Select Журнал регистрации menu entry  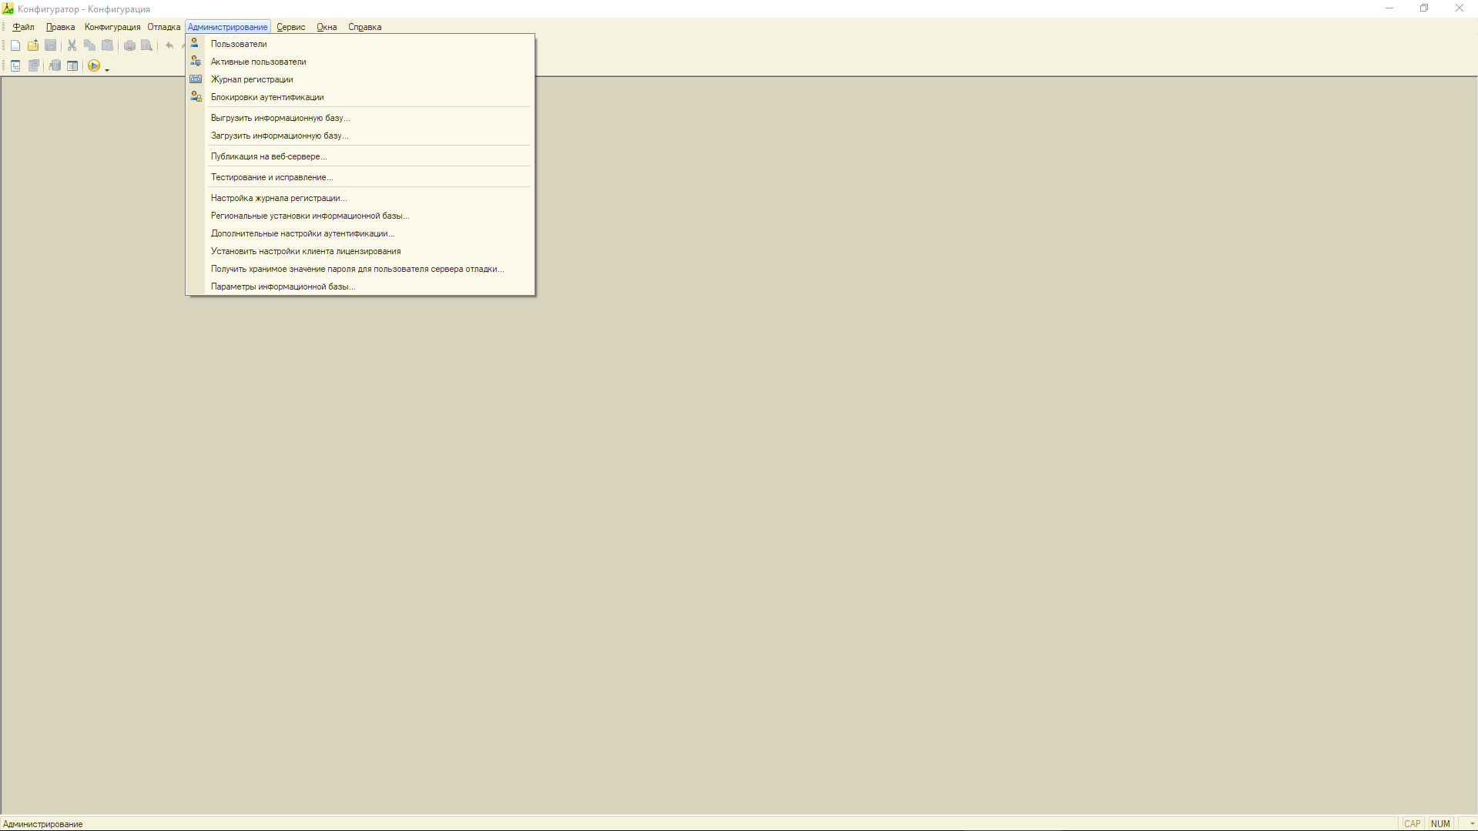click(360, 79)
